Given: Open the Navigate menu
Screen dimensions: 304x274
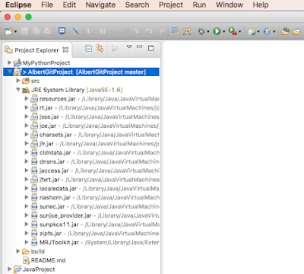Looking at the screenshot, I should pos(100,5).
